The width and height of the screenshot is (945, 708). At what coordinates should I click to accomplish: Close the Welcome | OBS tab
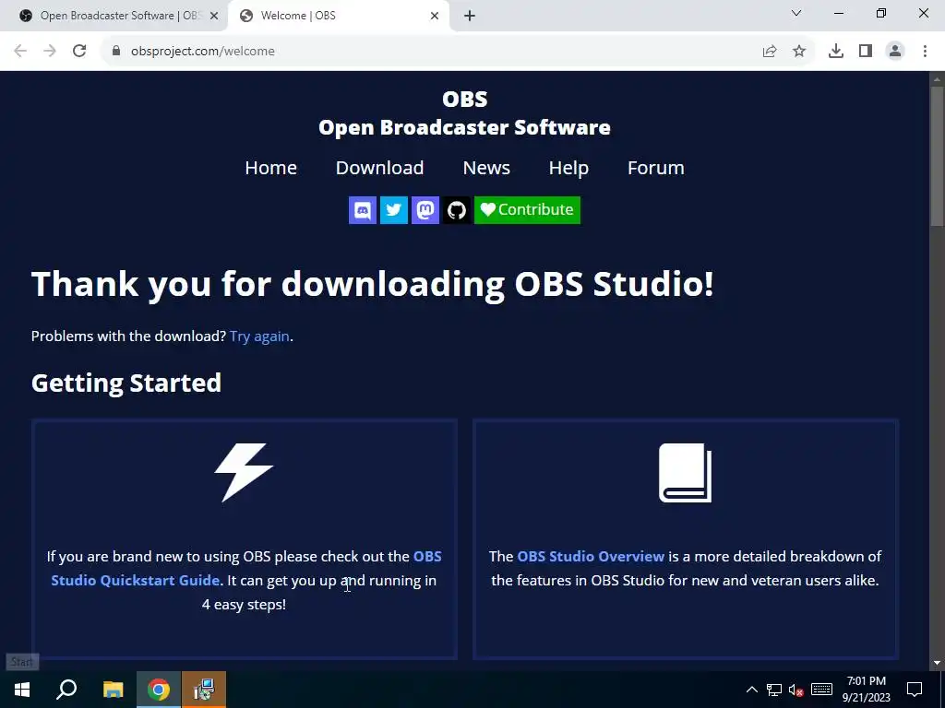tap(435, 17)
